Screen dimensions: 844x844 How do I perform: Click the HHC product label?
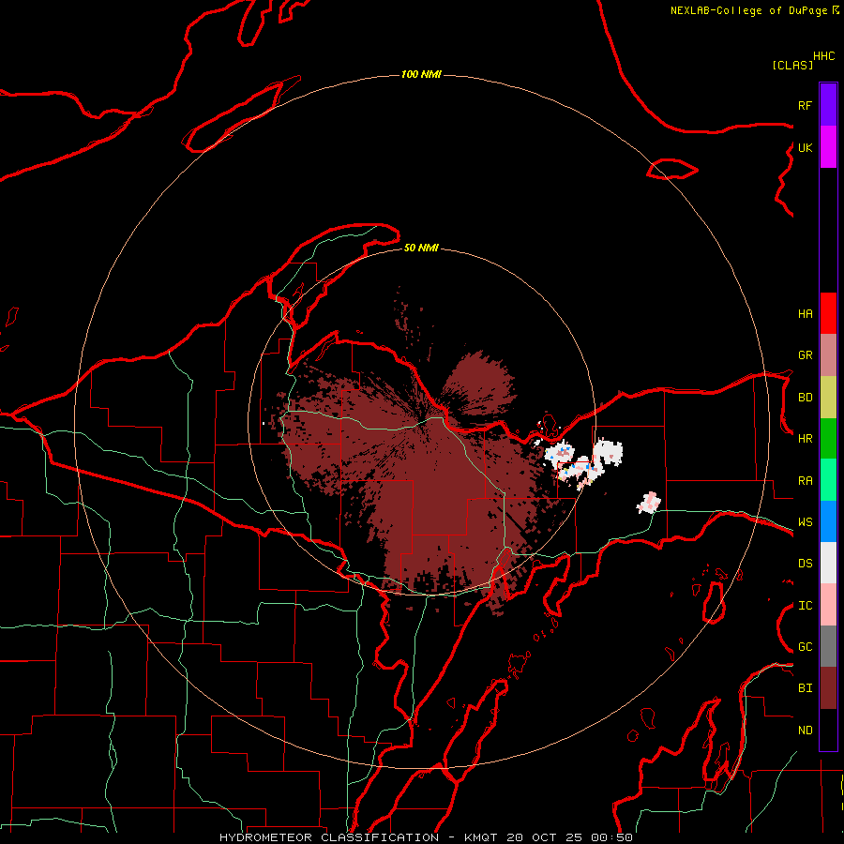[824, 56]
